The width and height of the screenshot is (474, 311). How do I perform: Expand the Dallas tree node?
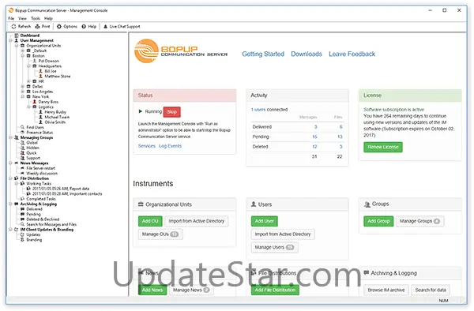point(23,86)
